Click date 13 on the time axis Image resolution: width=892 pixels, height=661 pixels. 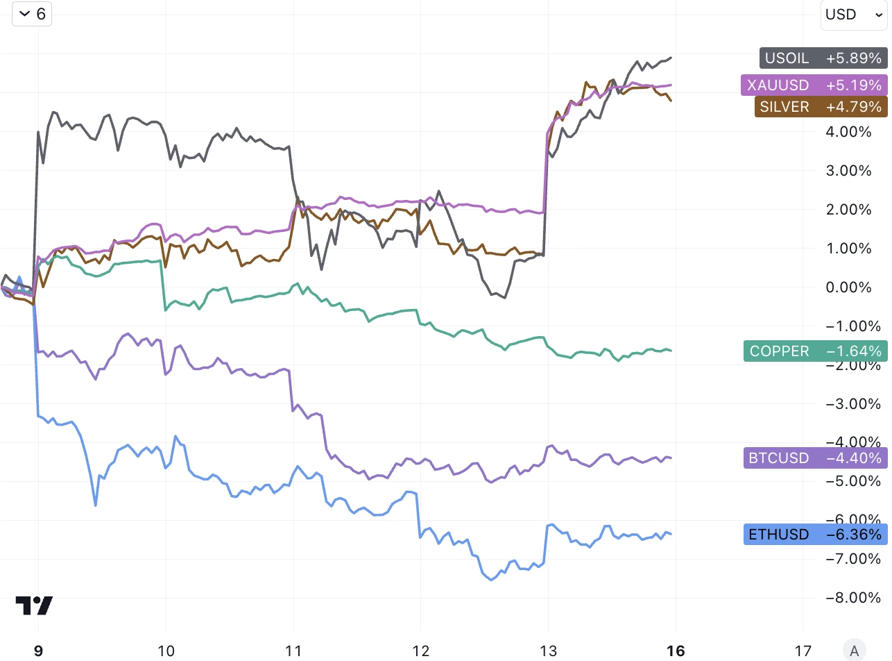click(548, 651)
